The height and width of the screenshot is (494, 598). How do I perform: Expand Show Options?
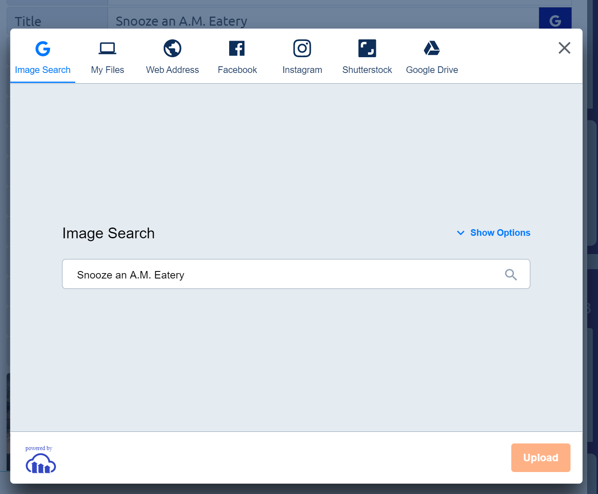493,233
